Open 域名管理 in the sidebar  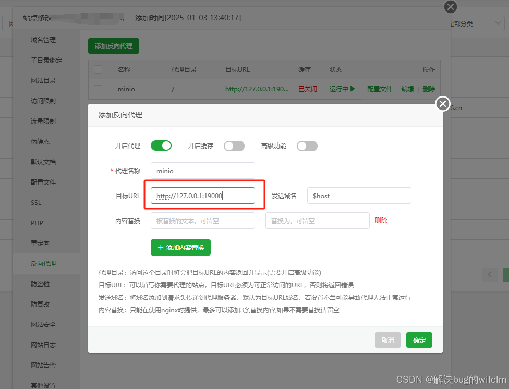tap(43, 40)
